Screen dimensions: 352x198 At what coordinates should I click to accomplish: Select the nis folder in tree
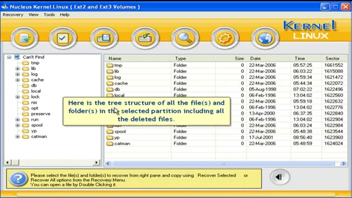coord(34,102)
